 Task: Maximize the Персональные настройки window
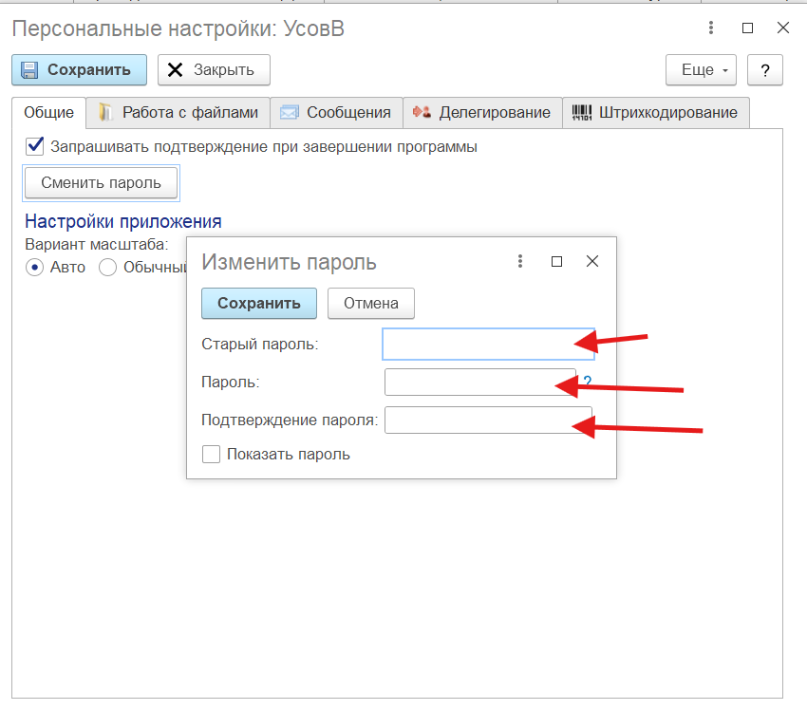(747, 28)
